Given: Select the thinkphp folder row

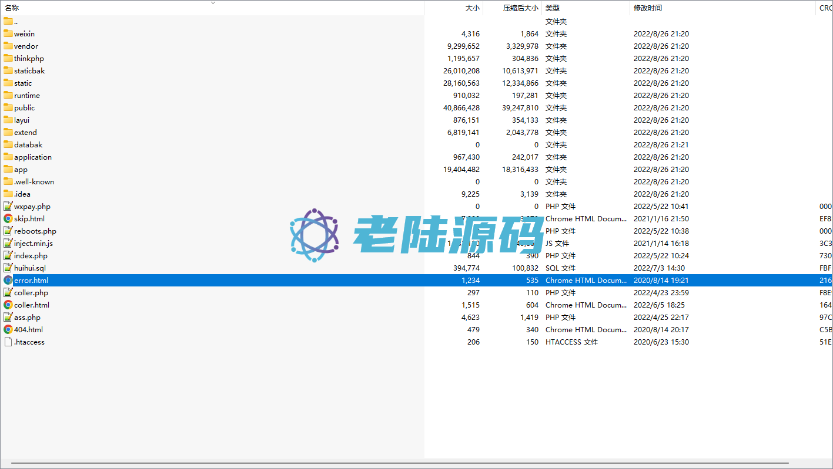Looking at the screenshot, I should (29, 58).
